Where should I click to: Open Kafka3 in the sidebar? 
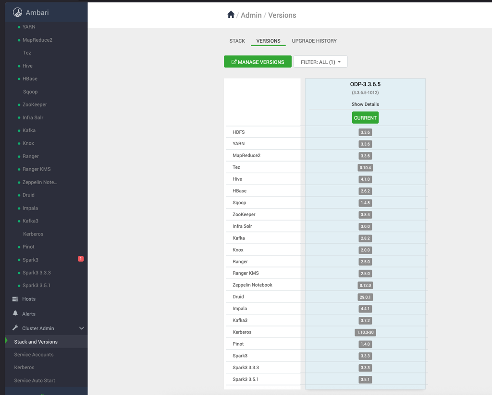coord(30,221)
